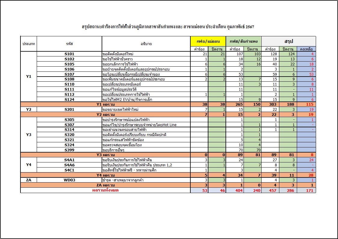Click code cell S102
The image size is (338, 239).
pyautogui.click(x=69, y=59)
